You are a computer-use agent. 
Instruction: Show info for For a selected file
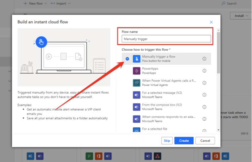tap(204, 131)
